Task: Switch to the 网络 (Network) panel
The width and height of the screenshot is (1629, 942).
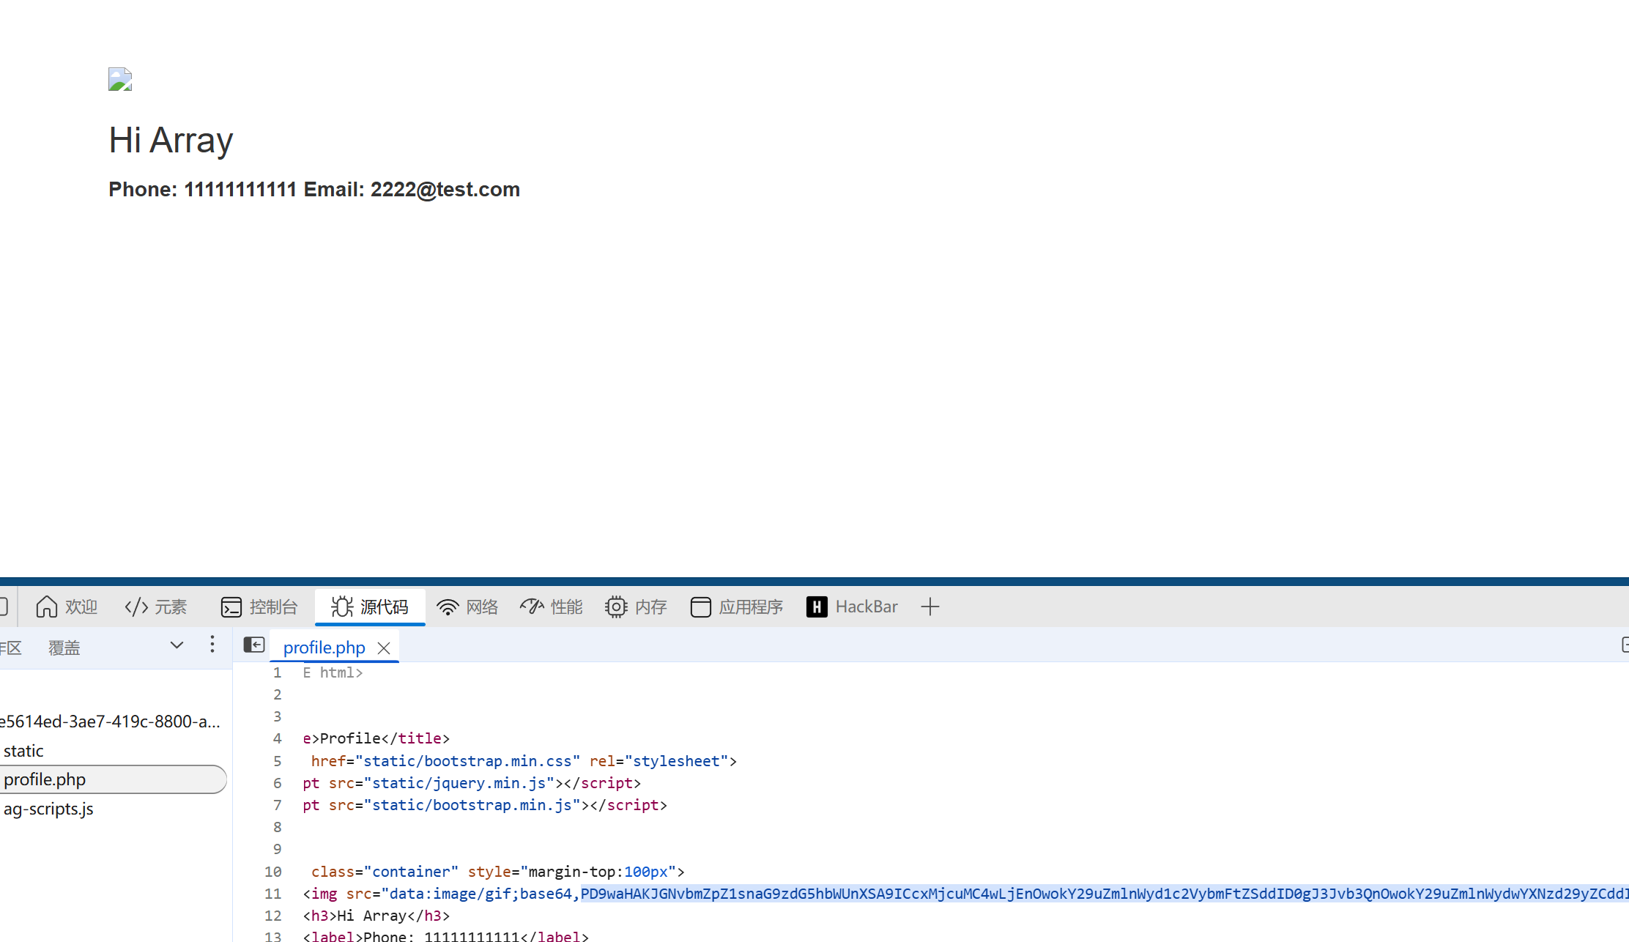Action: [x=467, y=607]
